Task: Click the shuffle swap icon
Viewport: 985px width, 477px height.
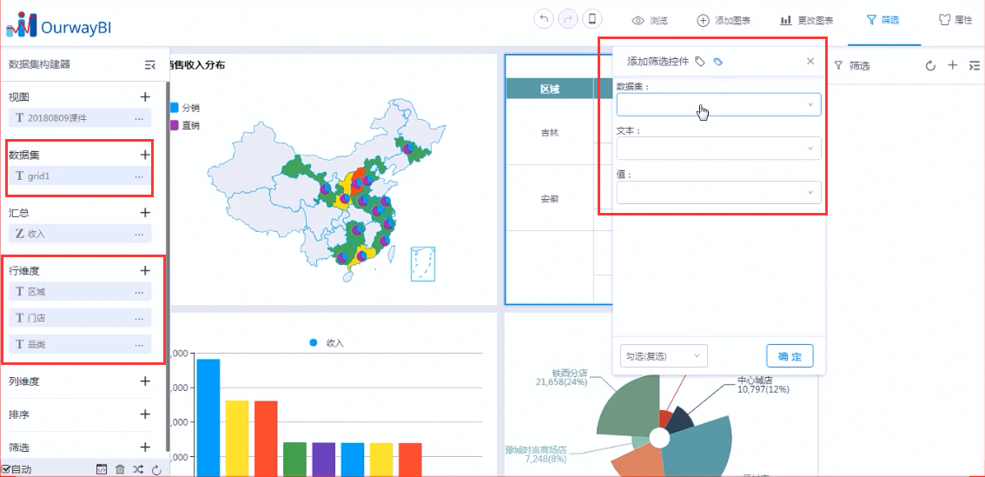Action: (138, 469)
